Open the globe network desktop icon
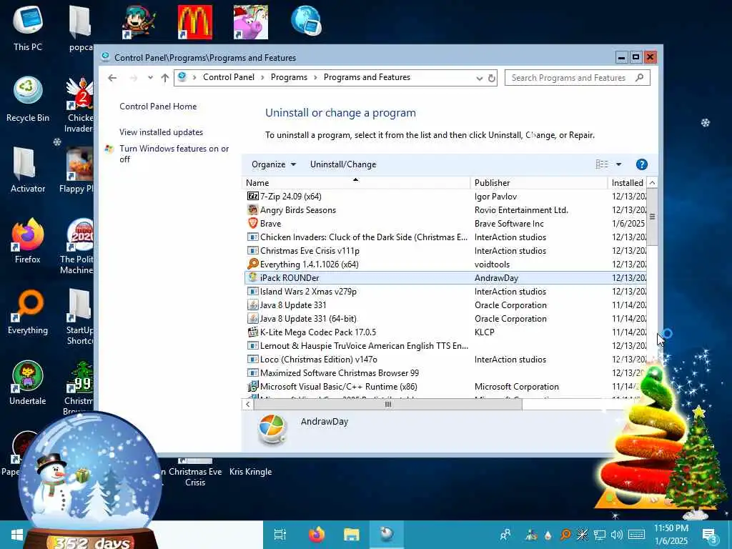Viewport: 732px width, 549px height. coord(306,21)
